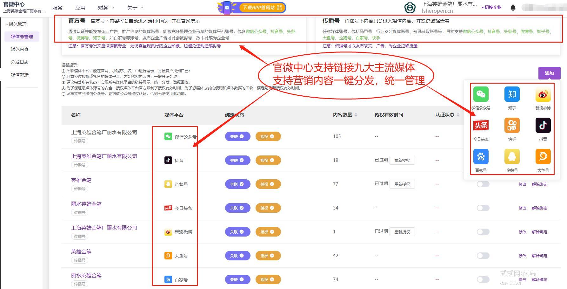
Task: Open the 切换企业 dropdown
Action: coord(492,7)
